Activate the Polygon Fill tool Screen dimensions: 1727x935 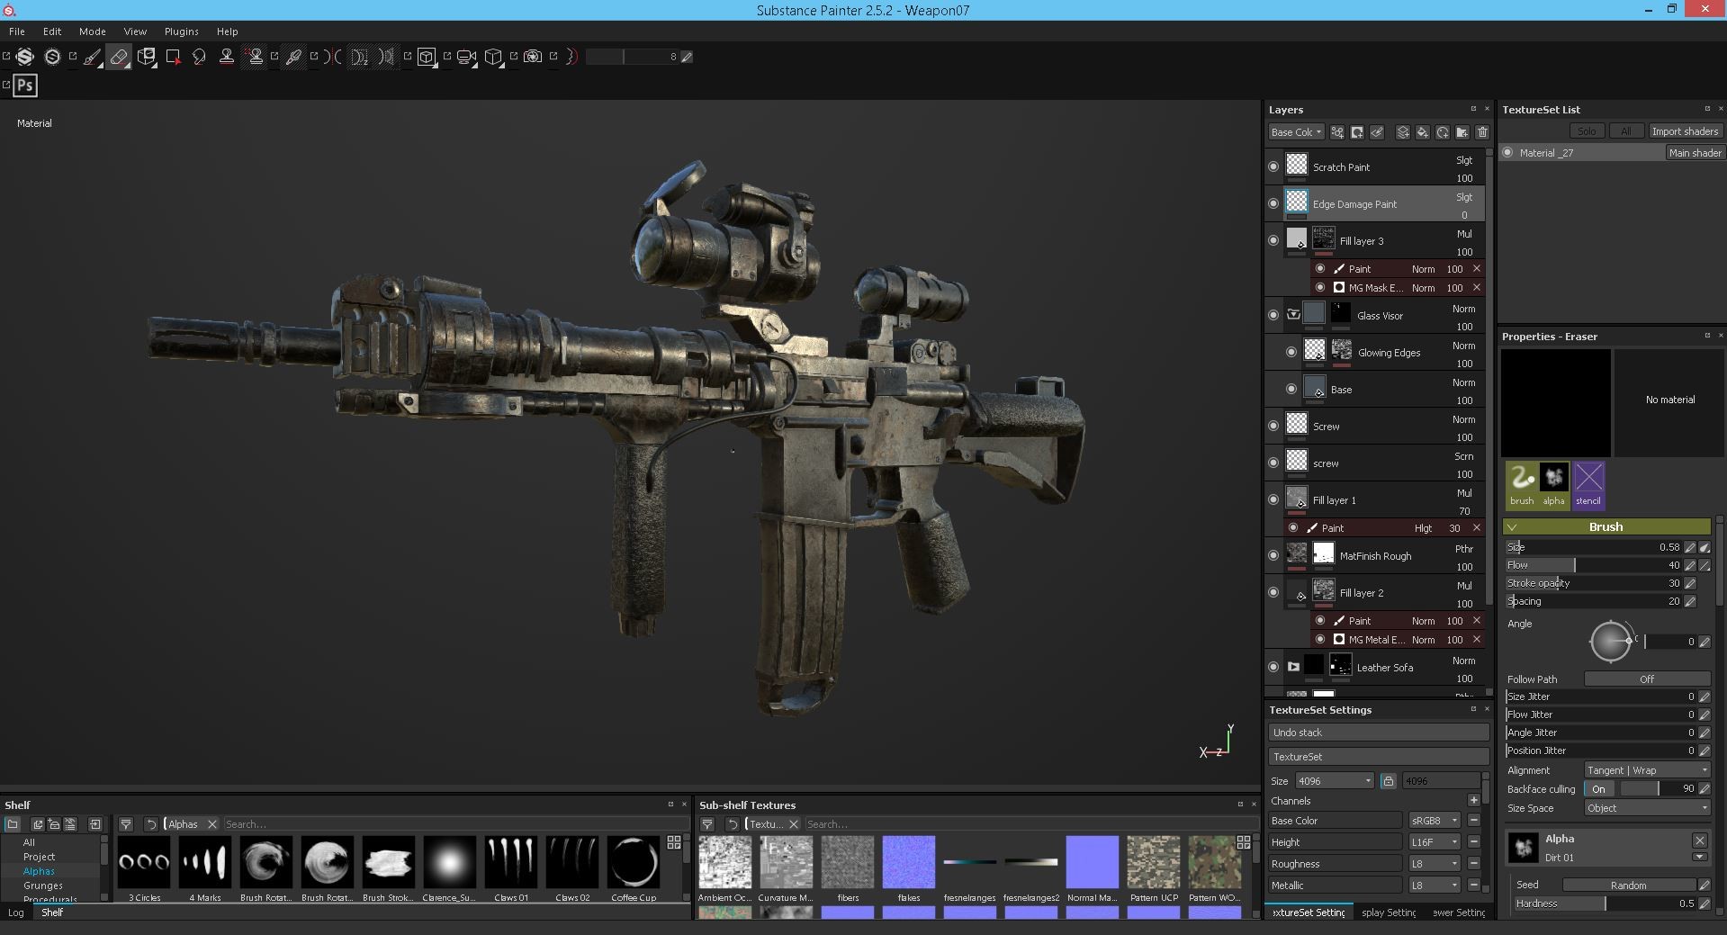(174, 56)
